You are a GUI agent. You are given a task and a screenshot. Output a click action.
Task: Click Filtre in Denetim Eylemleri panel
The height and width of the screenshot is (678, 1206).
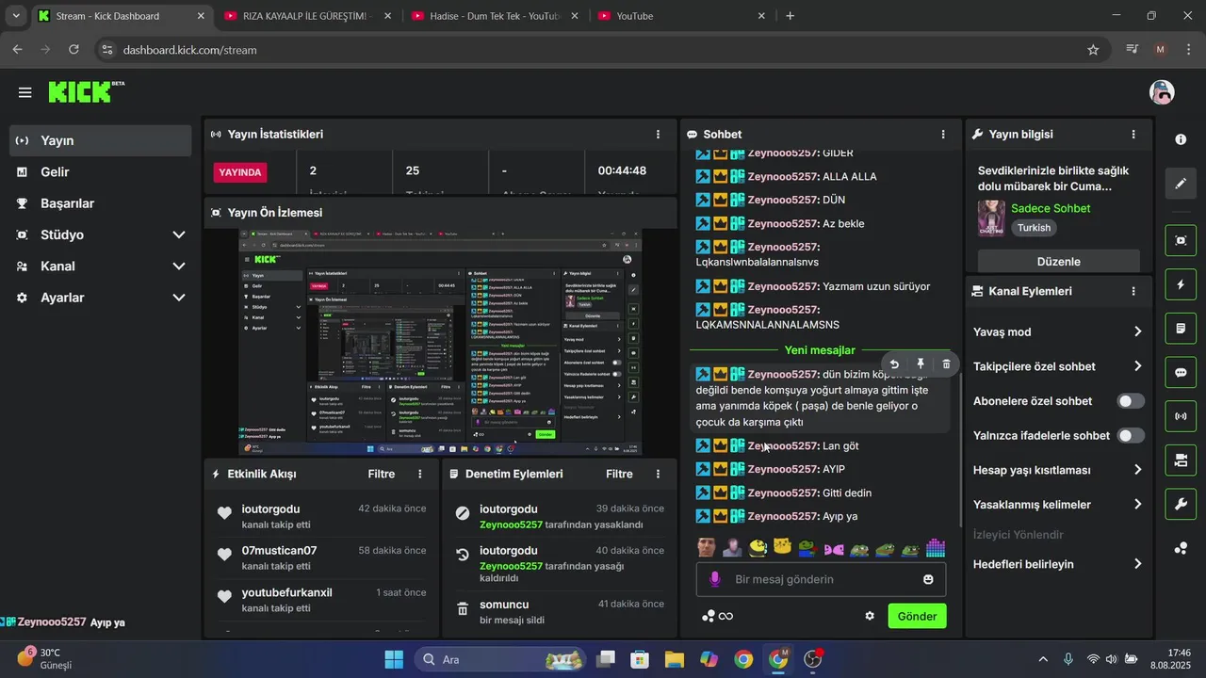(x=619, y=474)
